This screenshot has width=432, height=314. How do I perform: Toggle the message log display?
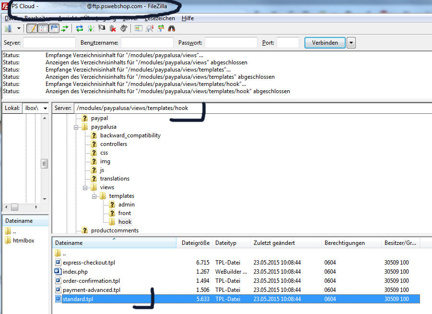coord(32,28)
